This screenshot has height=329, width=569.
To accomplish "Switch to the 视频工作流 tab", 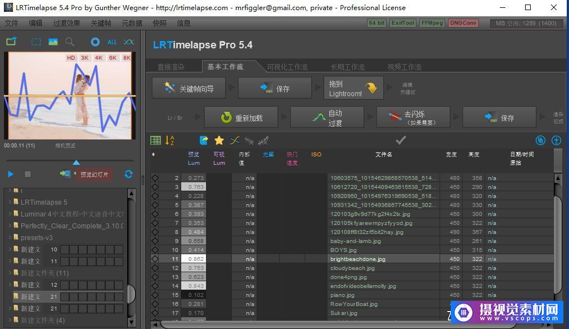I will point(404,67).
